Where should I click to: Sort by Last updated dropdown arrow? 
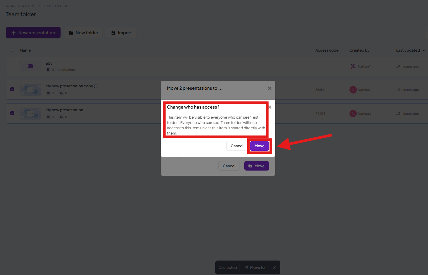pyautogui.click(x=424, y=50)
